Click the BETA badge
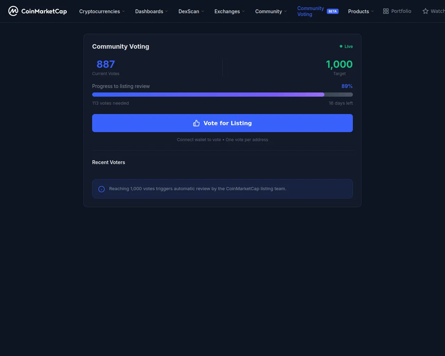The image size is (445, 356). point(333,11)
